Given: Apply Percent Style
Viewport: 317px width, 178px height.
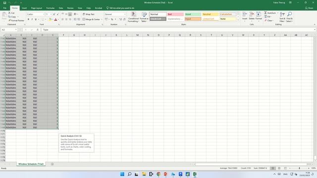Looking at the screenshot, I should point(112,19).
